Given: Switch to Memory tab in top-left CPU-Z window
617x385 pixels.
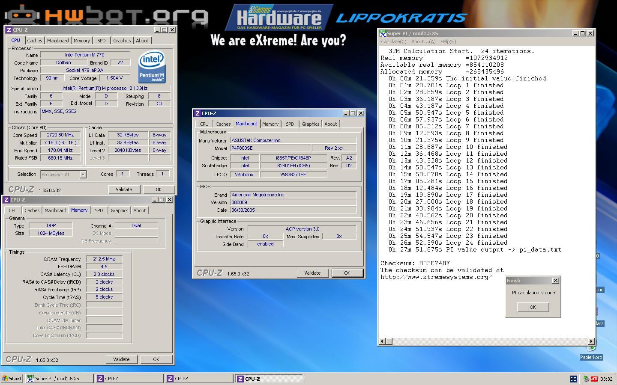Looking at the screenshot, I should 82,41.
